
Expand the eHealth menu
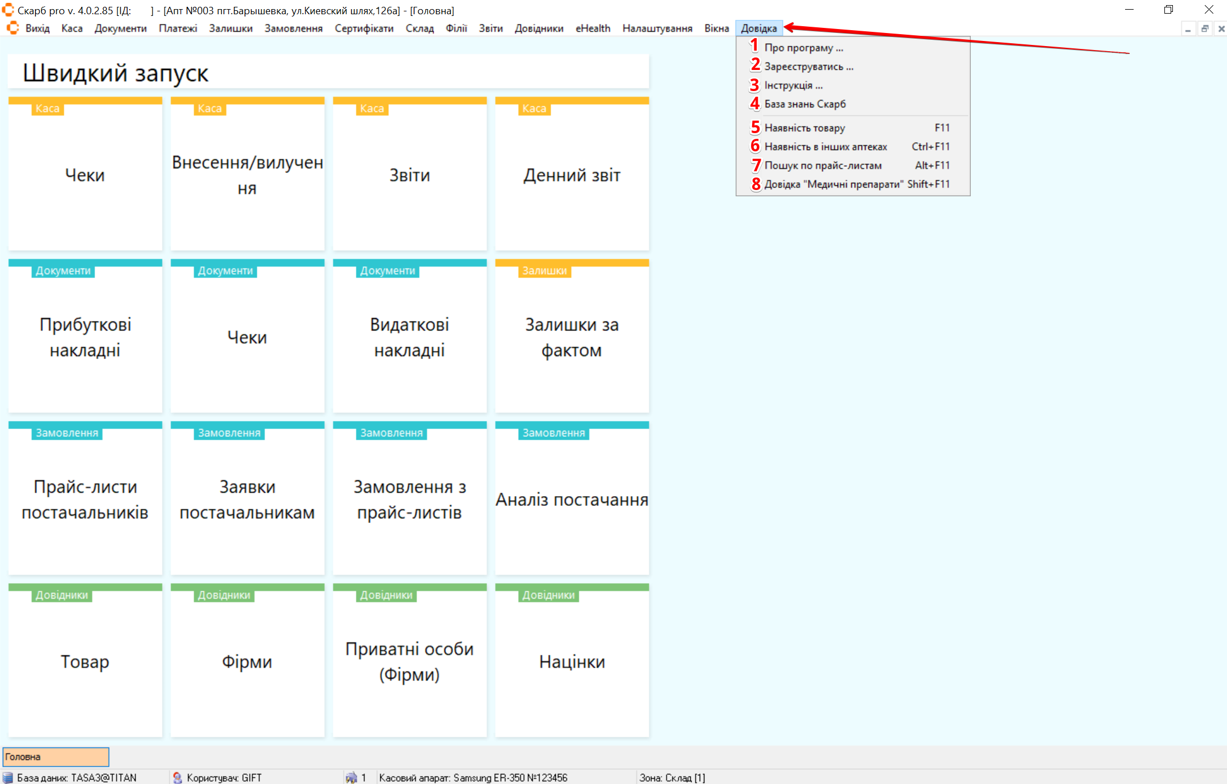coord(592,28)
